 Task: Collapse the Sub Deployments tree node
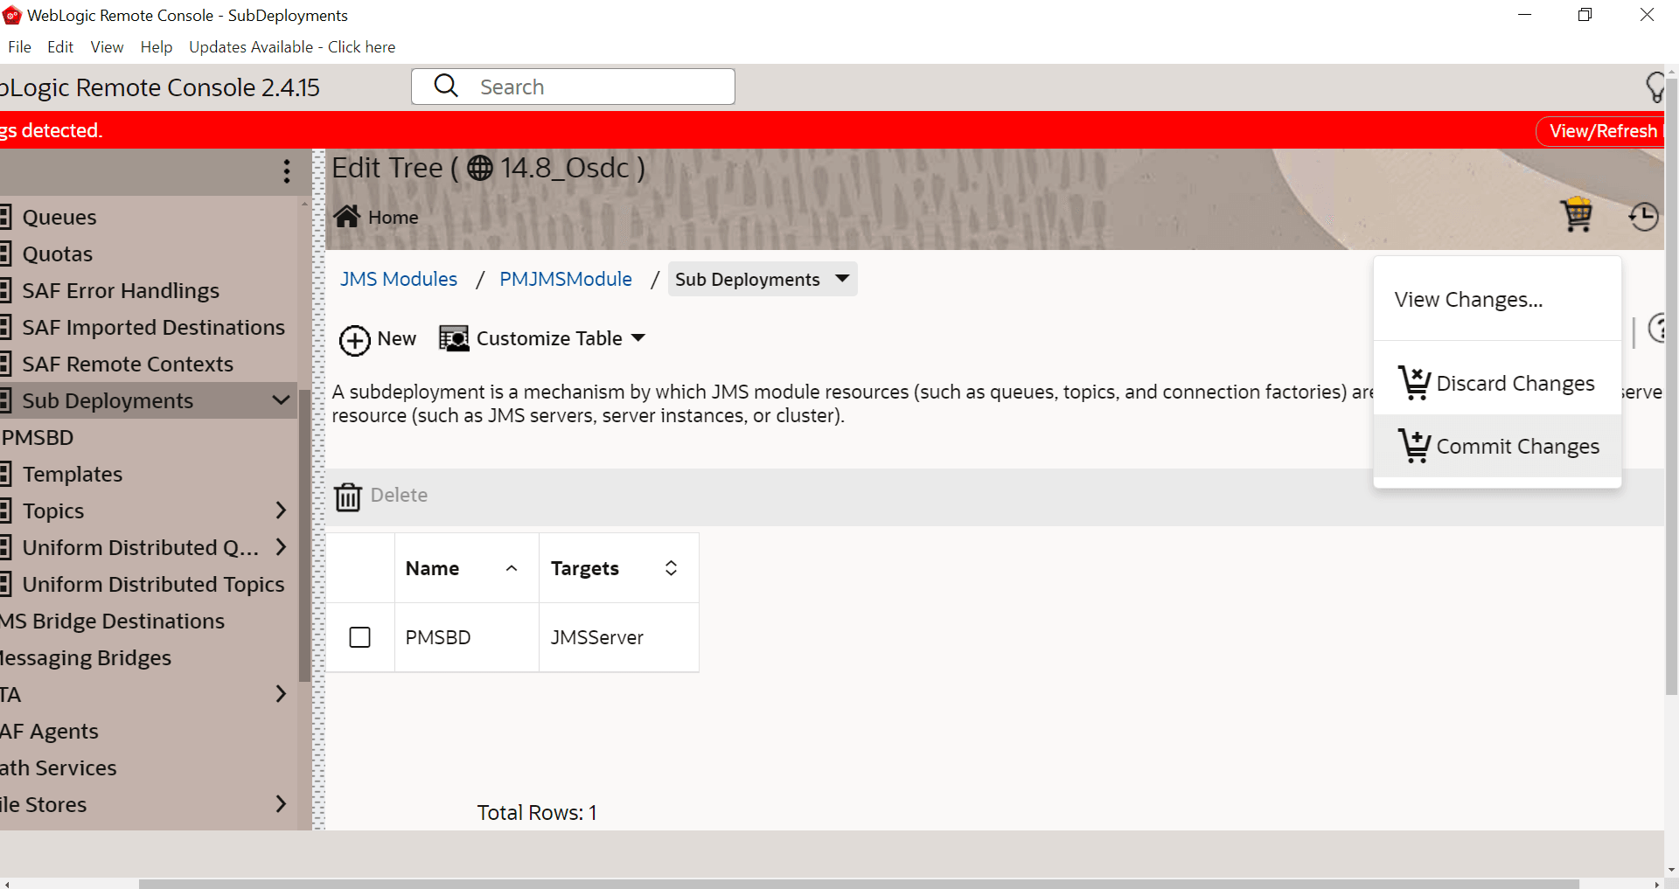281,400
